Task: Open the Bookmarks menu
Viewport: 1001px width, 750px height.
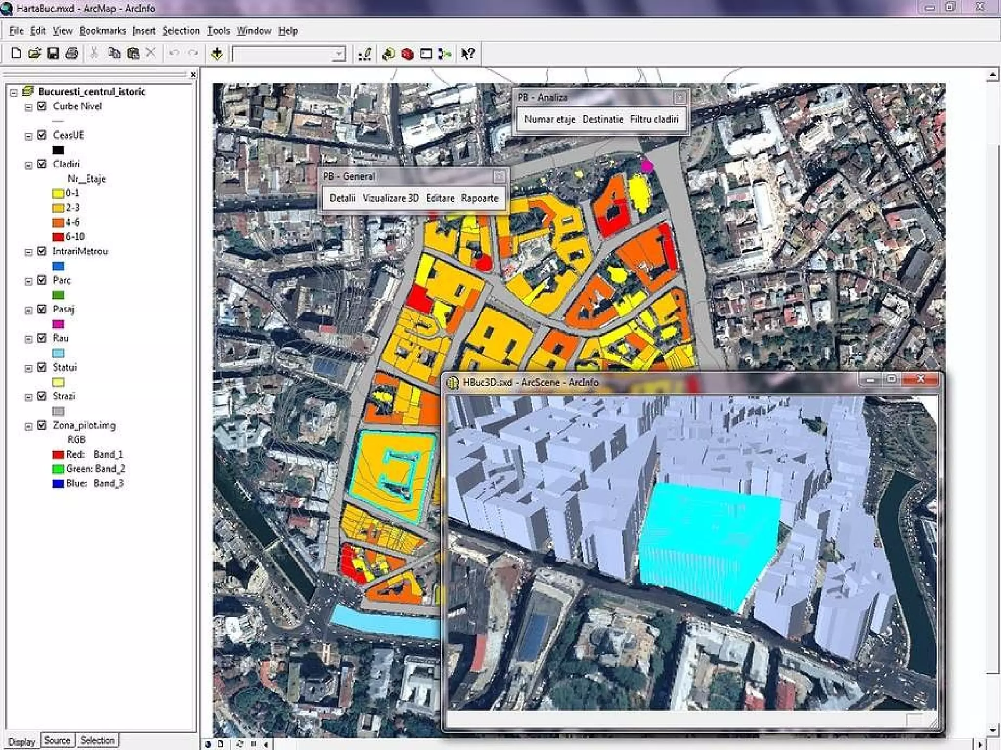Action: [102, 31]
